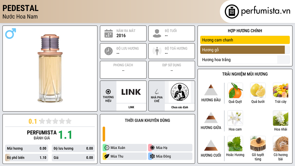Image resolution: width=295 pixels, height=166 pixels.
Task: Click the Độ lưu hương 0.00 score row
Action: click(73, 148)
